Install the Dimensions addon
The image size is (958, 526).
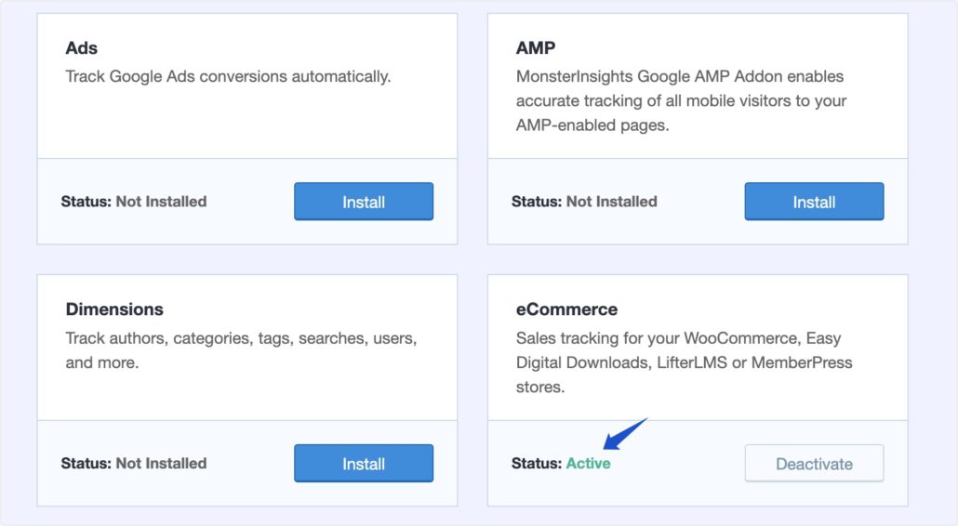pyautogui.click(x=364, y=463)
